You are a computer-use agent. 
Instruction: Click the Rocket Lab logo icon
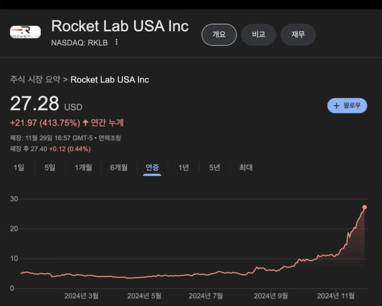coord(25,32)
